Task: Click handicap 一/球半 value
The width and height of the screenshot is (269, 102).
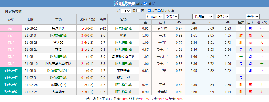Action: (x=162, y=57)
